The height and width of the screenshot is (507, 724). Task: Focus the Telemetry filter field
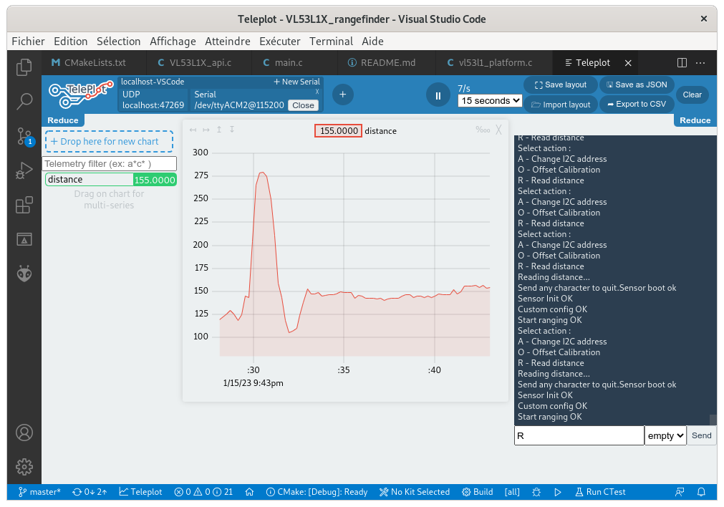click(x=110, y=164)
